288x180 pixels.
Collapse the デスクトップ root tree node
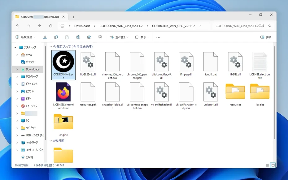coord(15,47)
